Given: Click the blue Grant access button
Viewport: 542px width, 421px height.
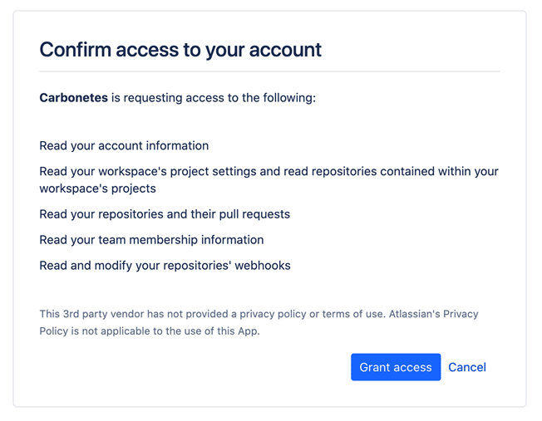Looking at the screenshot, I should pyautogui.click(x=396, y=367).
